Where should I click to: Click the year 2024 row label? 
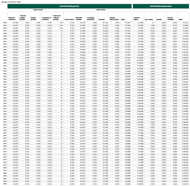point(5,22)
